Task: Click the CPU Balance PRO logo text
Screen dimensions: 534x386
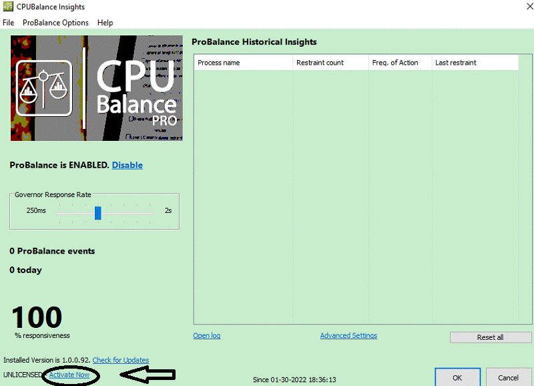Action: pos(136,93)
